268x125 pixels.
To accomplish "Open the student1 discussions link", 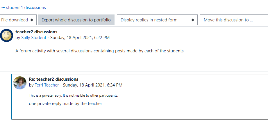I will click(26, 8).
